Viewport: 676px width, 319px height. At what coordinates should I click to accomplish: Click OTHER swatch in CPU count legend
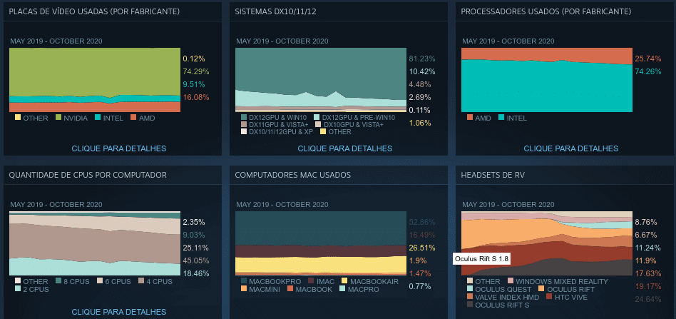click(18, 281)
